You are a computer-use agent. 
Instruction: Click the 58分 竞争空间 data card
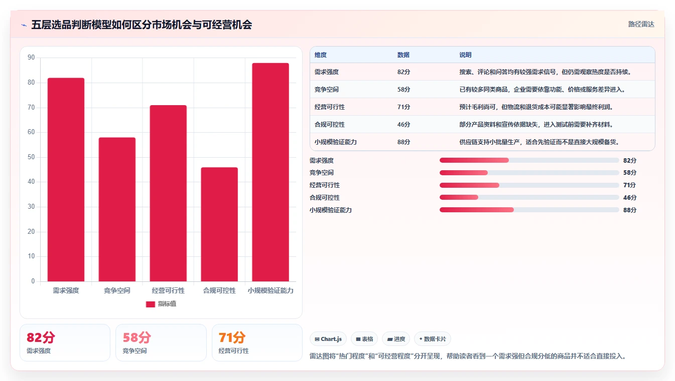[161, 343]
